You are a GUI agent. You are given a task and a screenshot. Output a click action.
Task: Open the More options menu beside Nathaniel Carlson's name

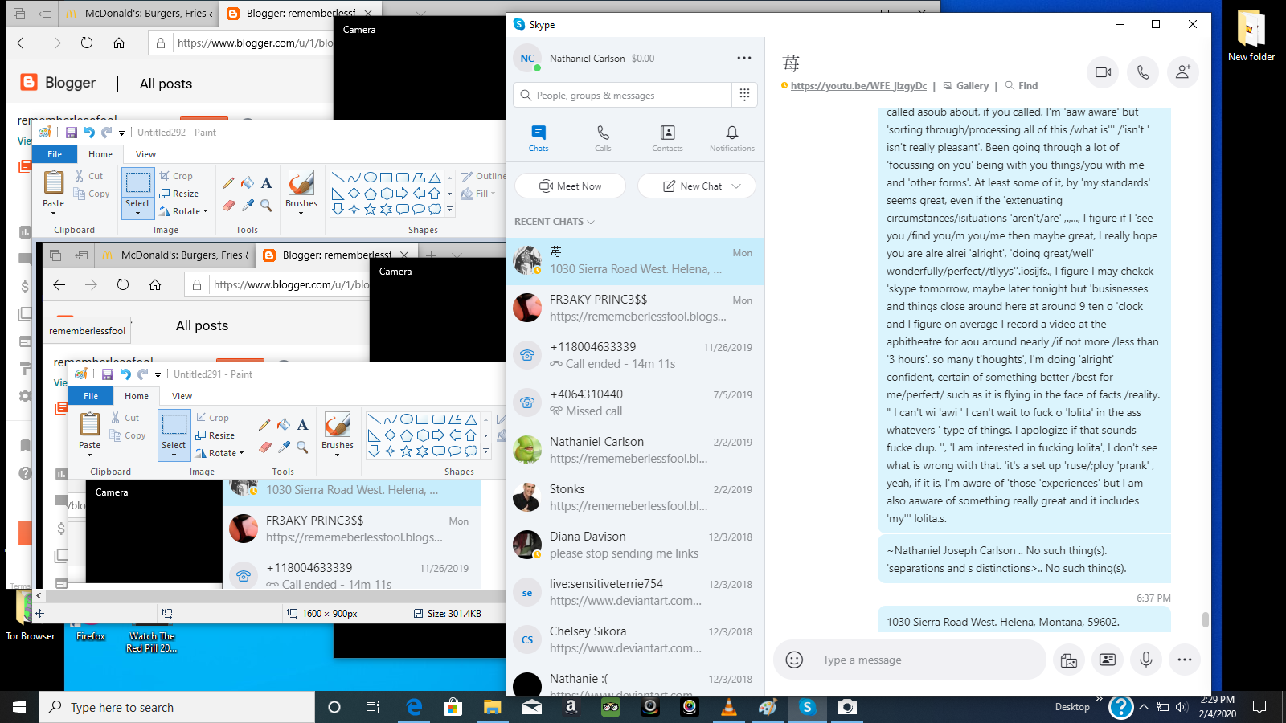point(744,58)
